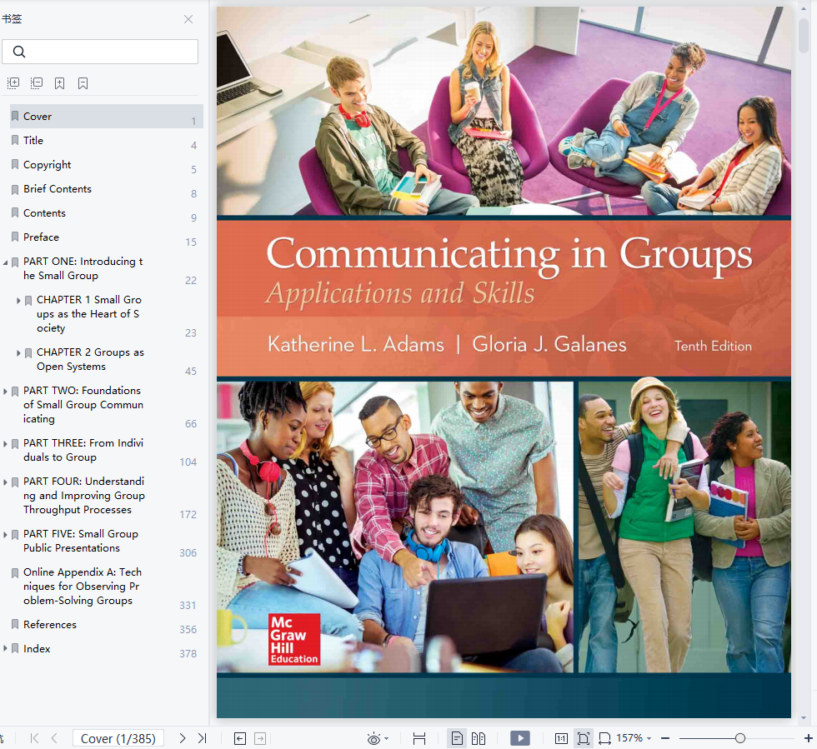Image resolution: width=817 pixels, height=749 pixels.
Task: Click the fit width icon
Action: 604,738
